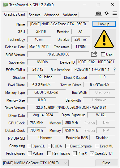Click the refresh arrows icon
This screenshot has width=120, height=168.
[x=106, y=13]
